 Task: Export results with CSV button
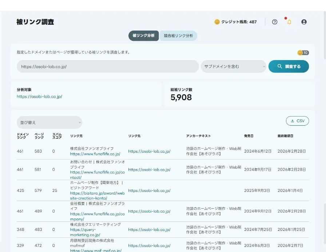[x=297, y=121]
